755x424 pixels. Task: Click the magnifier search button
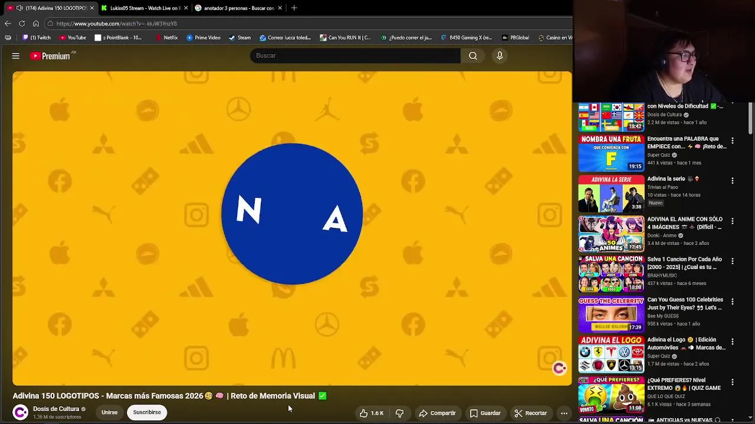[x=473, y=55]
